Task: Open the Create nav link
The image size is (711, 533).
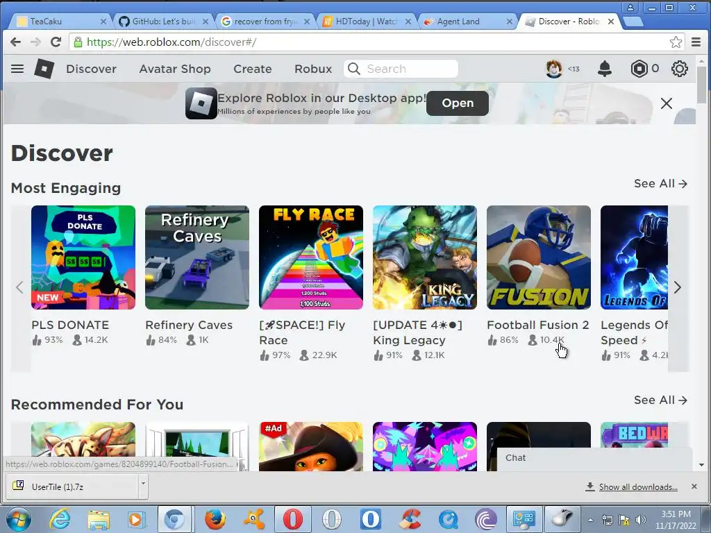Action: [x=253, y=69]
